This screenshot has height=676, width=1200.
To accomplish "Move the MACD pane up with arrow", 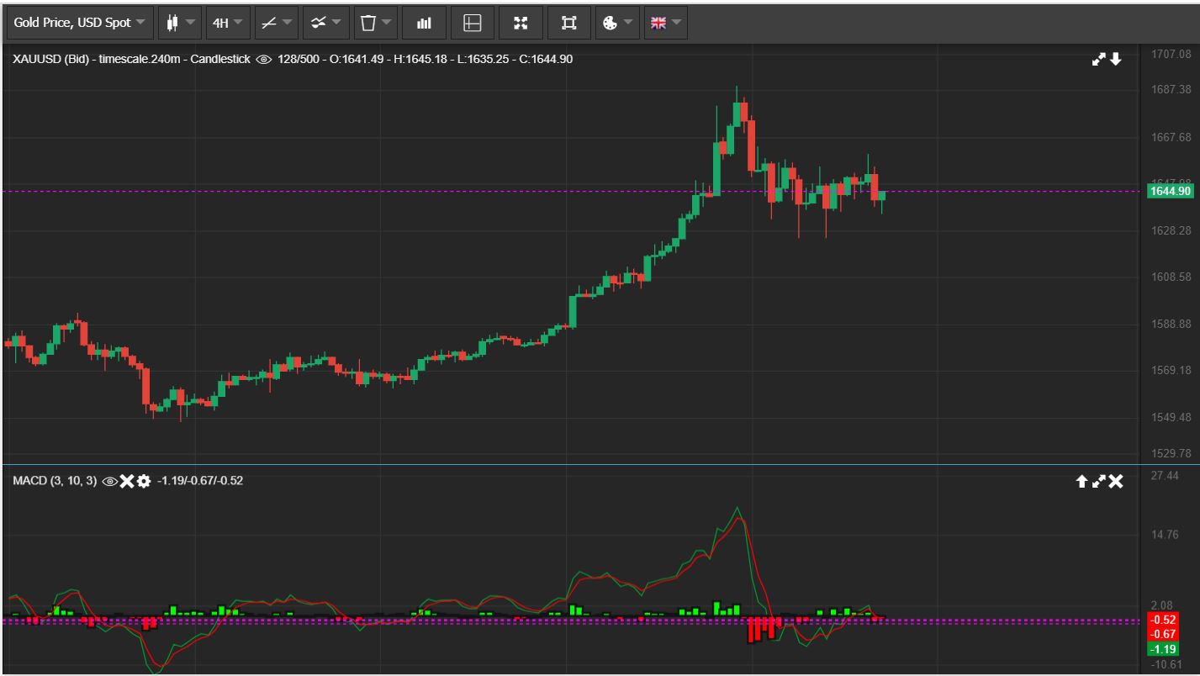I will (1082, 482).
